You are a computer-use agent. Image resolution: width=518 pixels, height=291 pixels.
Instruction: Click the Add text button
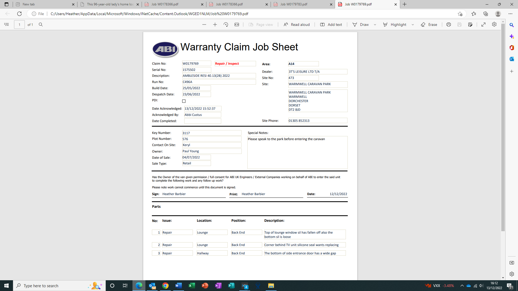(x=331, y=25)
